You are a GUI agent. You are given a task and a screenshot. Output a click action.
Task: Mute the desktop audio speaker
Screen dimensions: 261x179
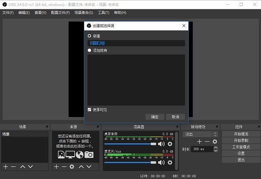point(161,144)
